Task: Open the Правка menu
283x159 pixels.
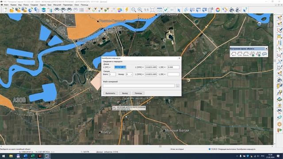Action: pyautogui.click(x=13, y=5)
